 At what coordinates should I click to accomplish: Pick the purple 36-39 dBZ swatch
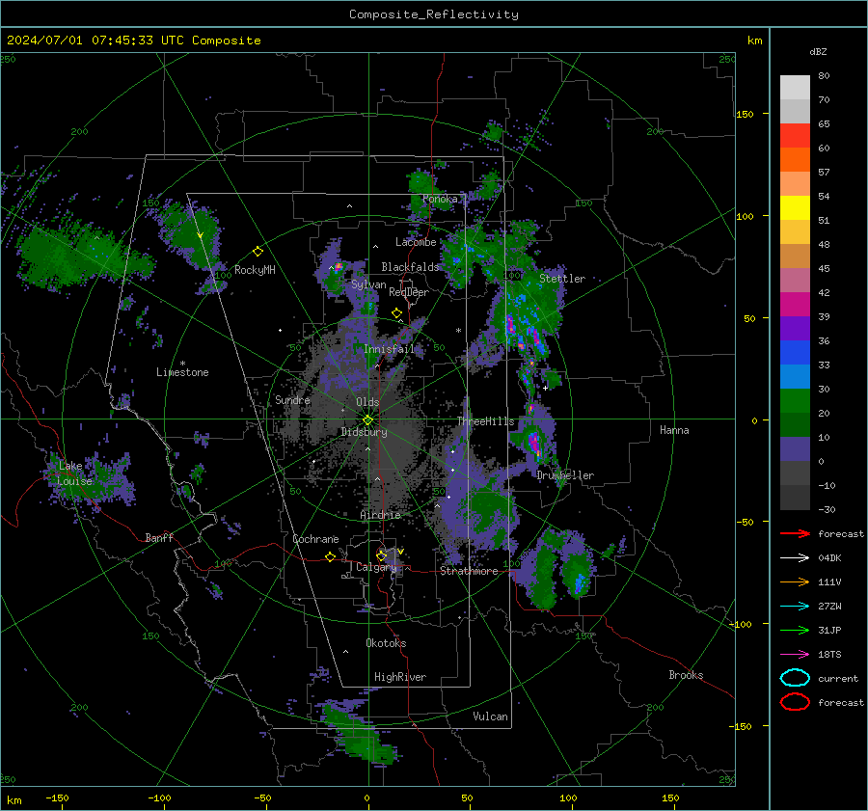point(795,329)
